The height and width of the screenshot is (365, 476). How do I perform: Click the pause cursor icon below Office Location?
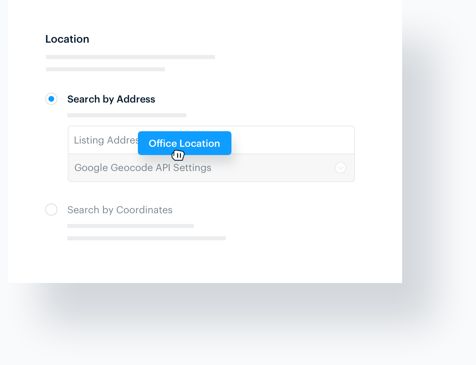(x=178, y=155)
